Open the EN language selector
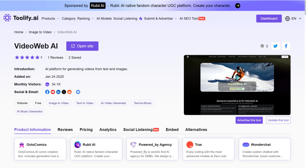Image resolution: width=306 pixels, height=168 pixels. pos(293,18)
